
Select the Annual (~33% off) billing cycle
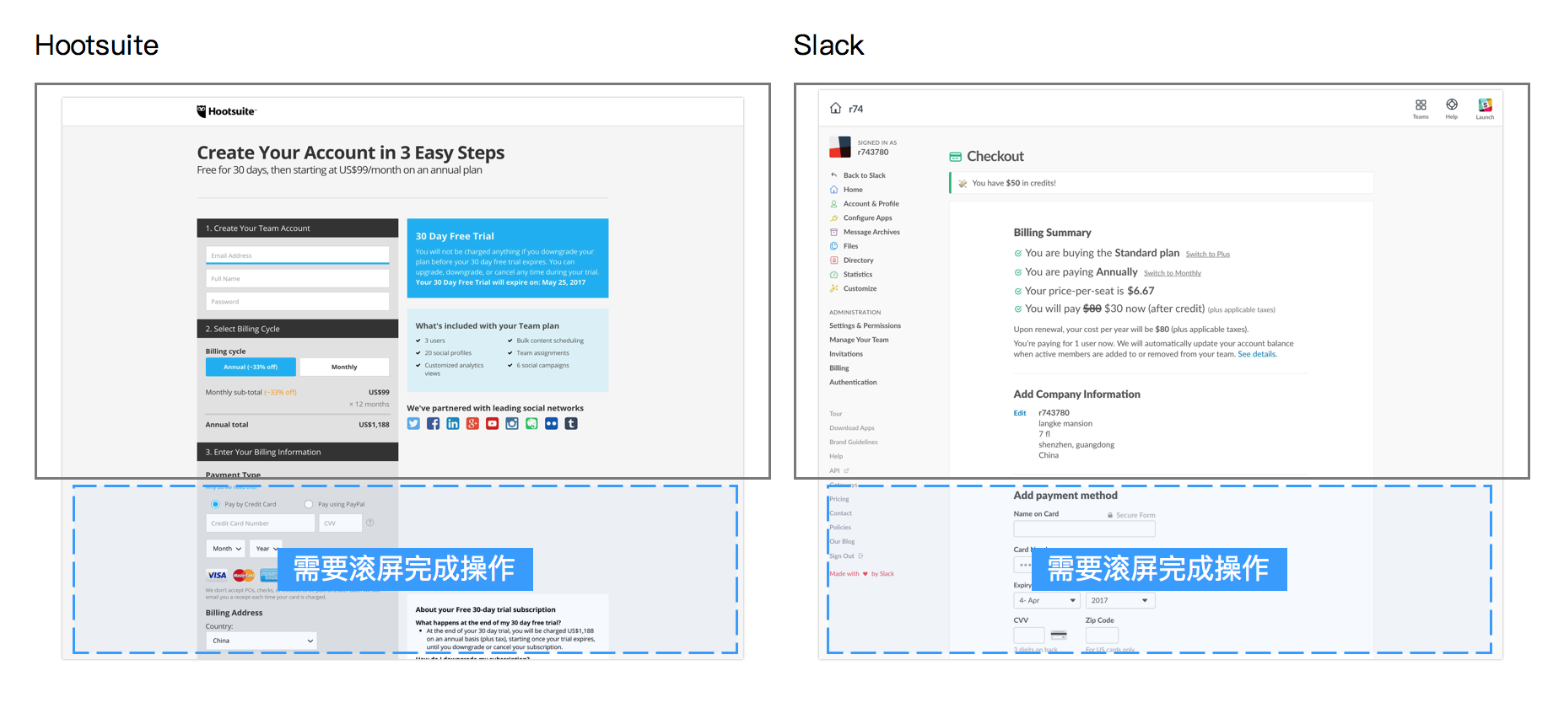tap(251, 367)
